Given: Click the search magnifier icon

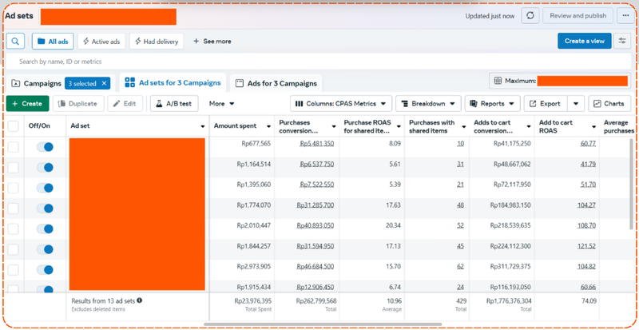Looking at the screenshot, I should pos(15,42).
